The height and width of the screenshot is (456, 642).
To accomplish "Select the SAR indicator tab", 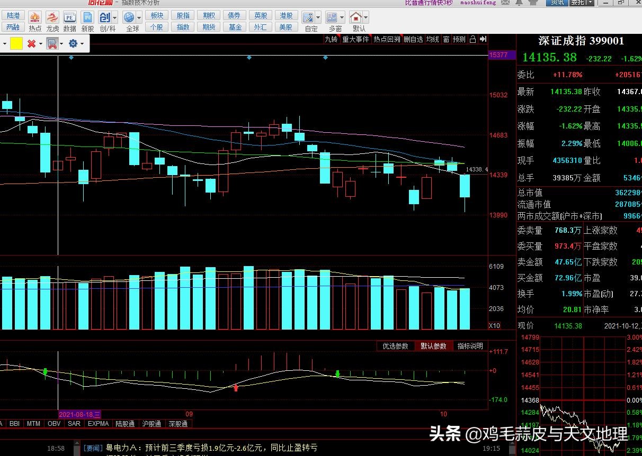I will (74, 424).
